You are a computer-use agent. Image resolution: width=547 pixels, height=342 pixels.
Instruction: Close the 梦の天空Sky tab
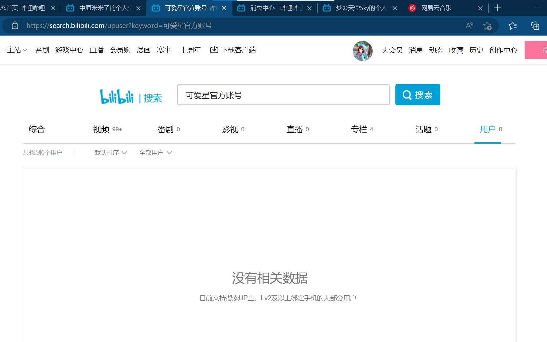coord(395,8)
